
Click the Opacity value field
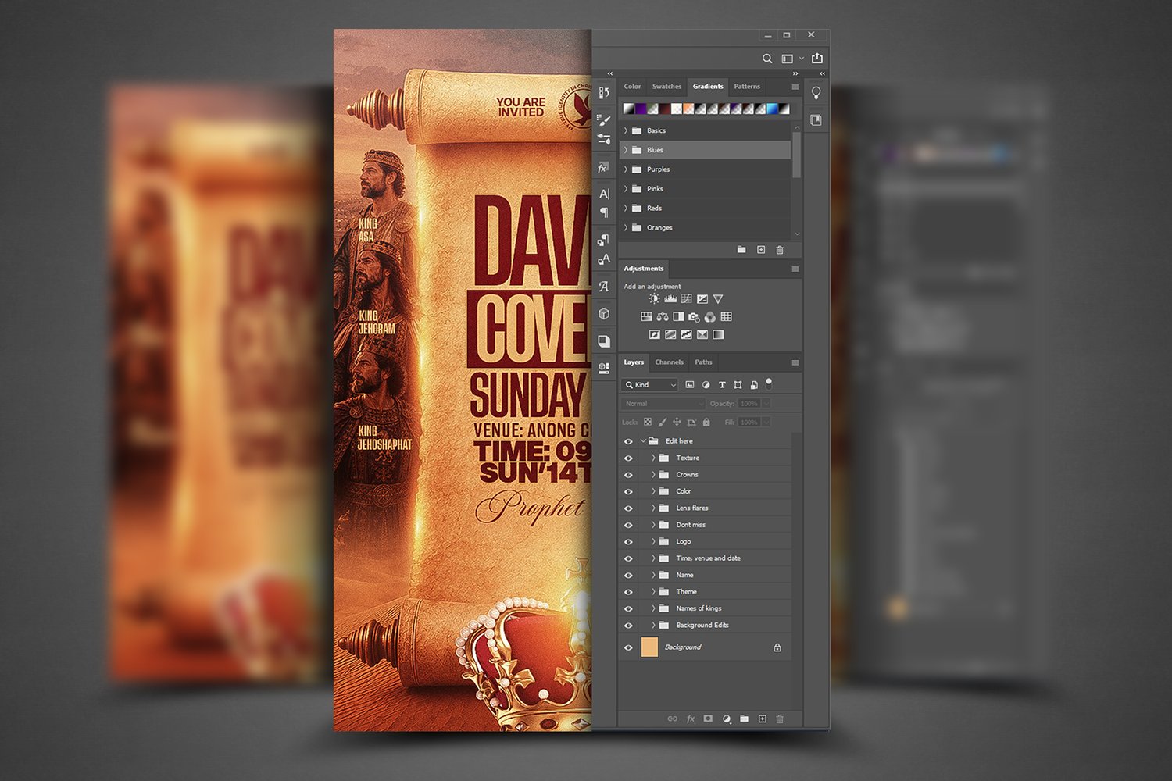(x=749, y=404)
